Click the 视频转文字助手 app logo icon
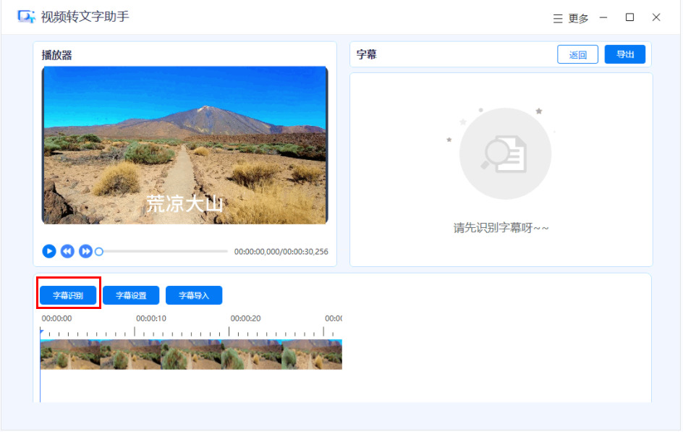Viewport: 683px width, 432px height. click(x=26, y=17)
